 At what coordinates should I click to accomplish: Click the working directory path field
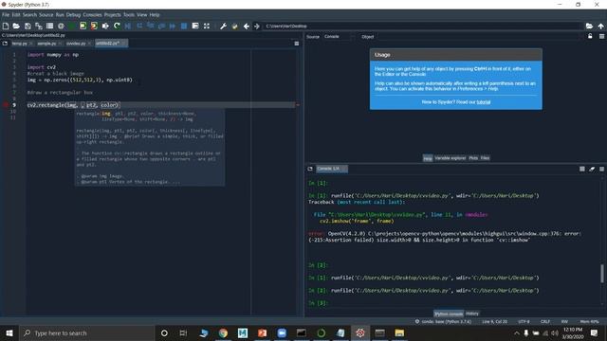[x=423, y=26]
